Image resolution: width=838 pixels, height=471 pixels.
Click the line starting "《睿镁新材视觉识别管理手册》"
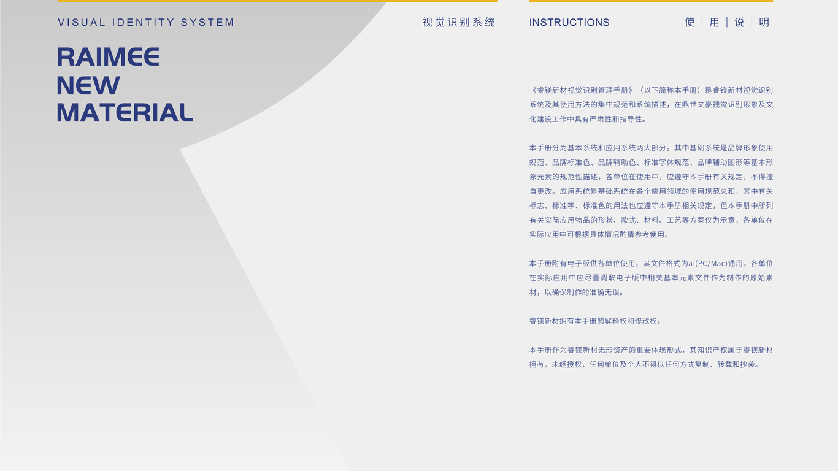[651, 90]
